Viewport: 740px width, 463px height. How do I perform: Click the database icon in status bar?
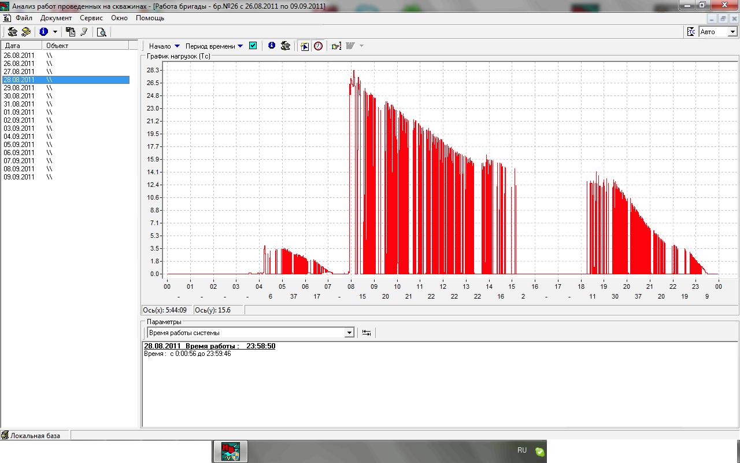point(5,435)
